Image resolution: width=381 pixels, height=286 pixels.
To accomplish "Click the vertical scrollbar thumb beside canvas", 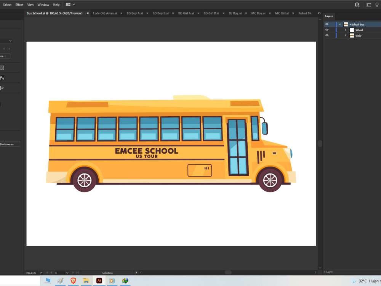I will 320,144.
